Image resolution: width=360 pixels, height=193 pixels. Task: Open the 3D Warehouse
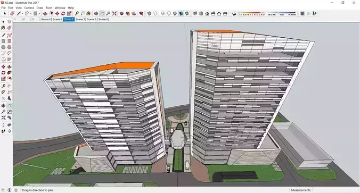[x=121, y=13]
